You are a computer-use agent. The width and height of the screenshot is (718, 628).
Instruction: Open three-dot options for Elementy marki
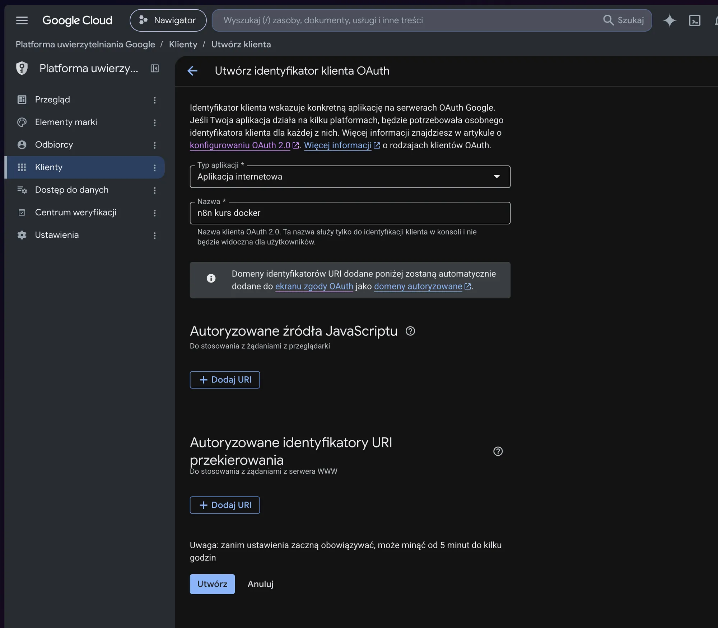pos(155,123)
